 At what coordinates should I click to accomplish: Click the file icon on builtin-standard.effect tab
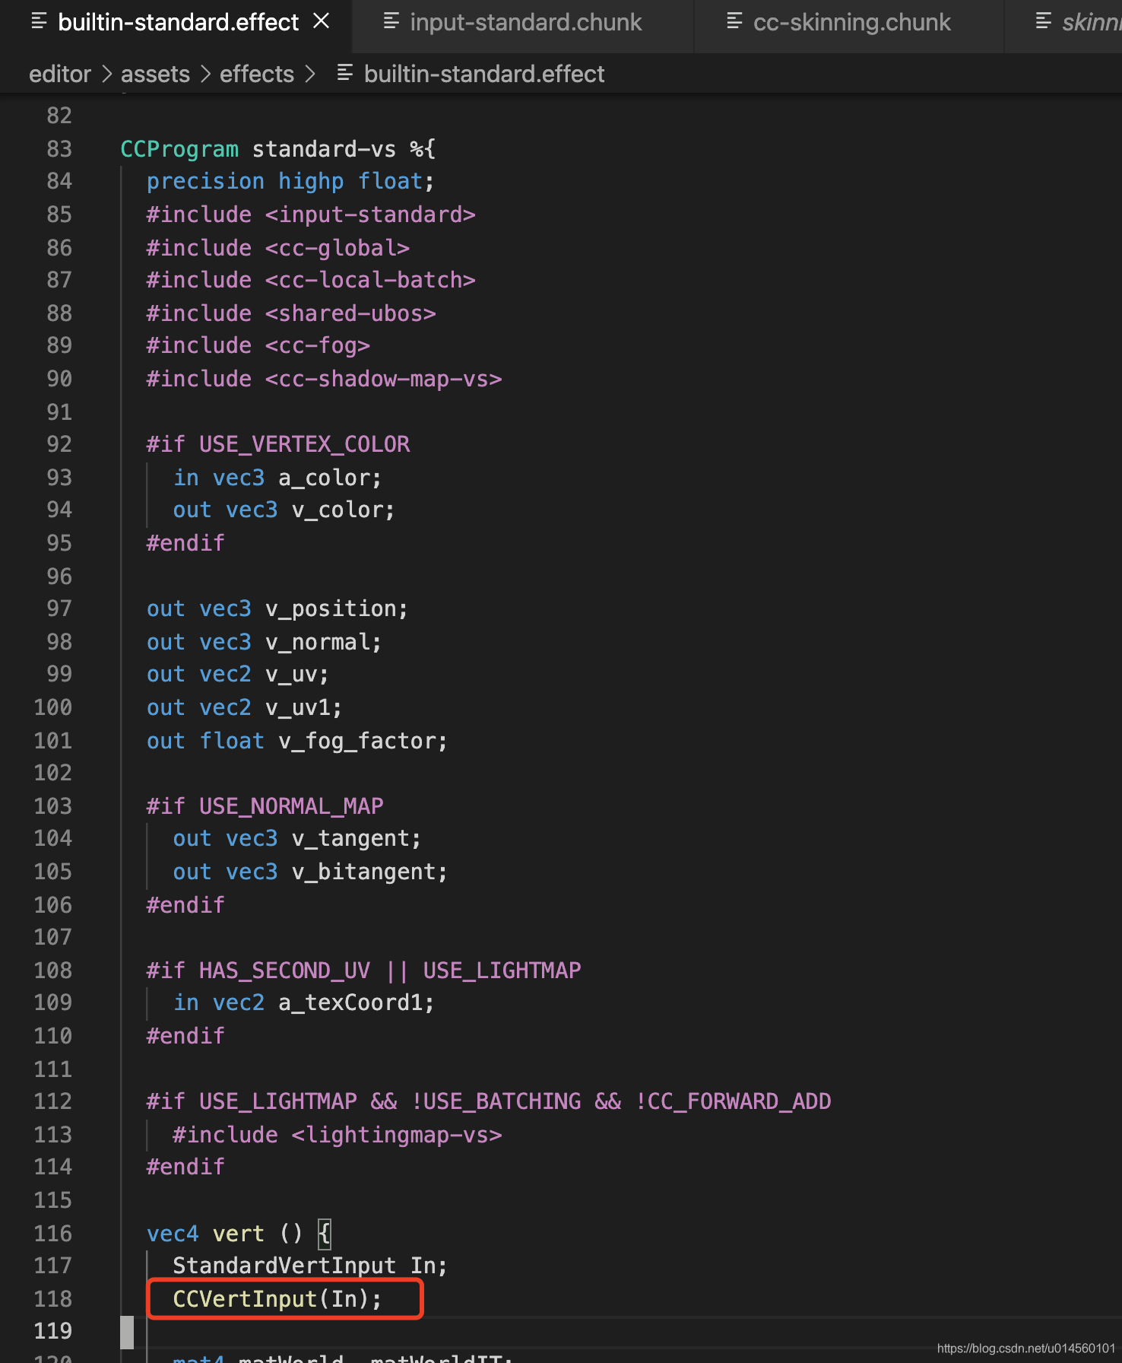(x=39, y=21)
